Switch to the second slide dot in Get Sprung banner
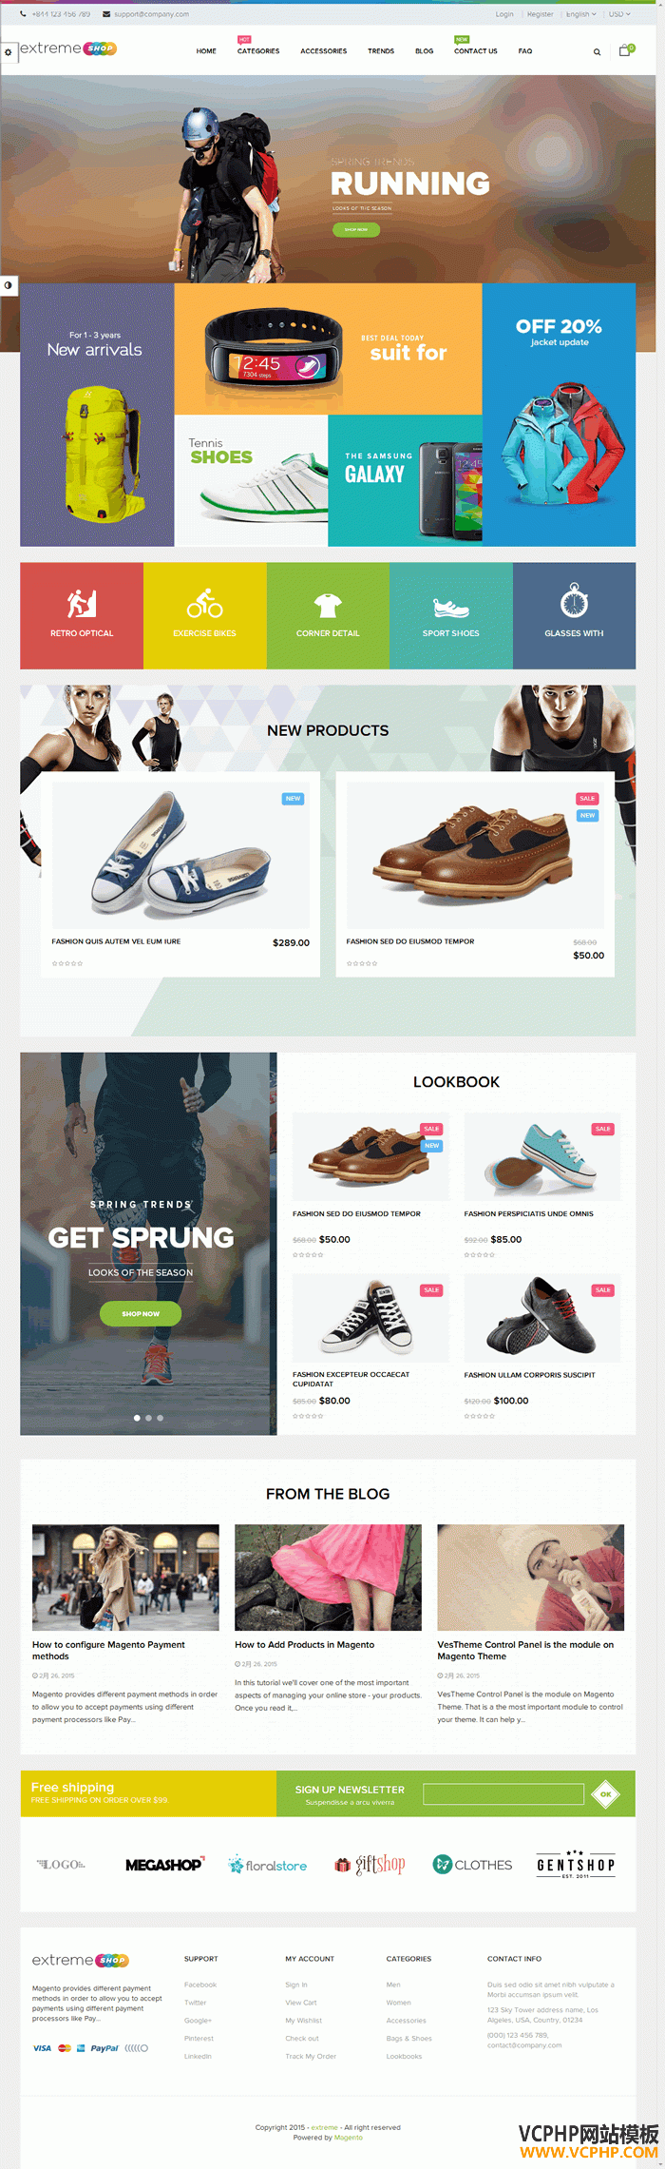Screen dimensions: 665x2169 148,1418
